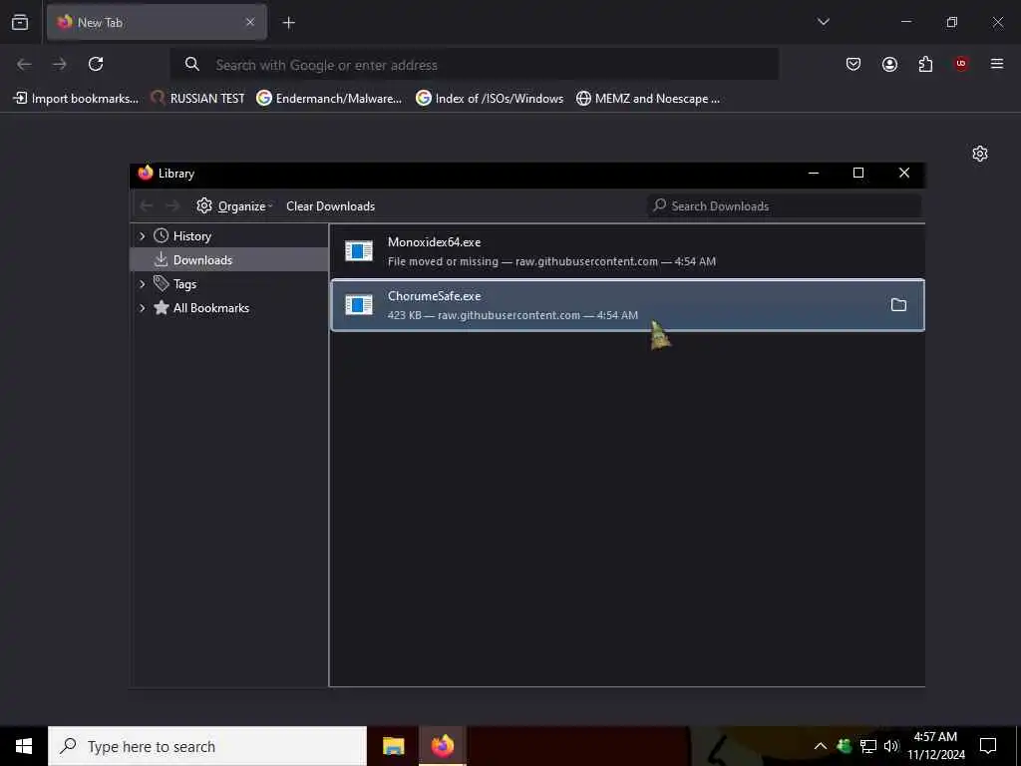Open the taskbar clock and date
This screenshot has height=766, width=1021.
pyautogui.click(x=935, y=746)
